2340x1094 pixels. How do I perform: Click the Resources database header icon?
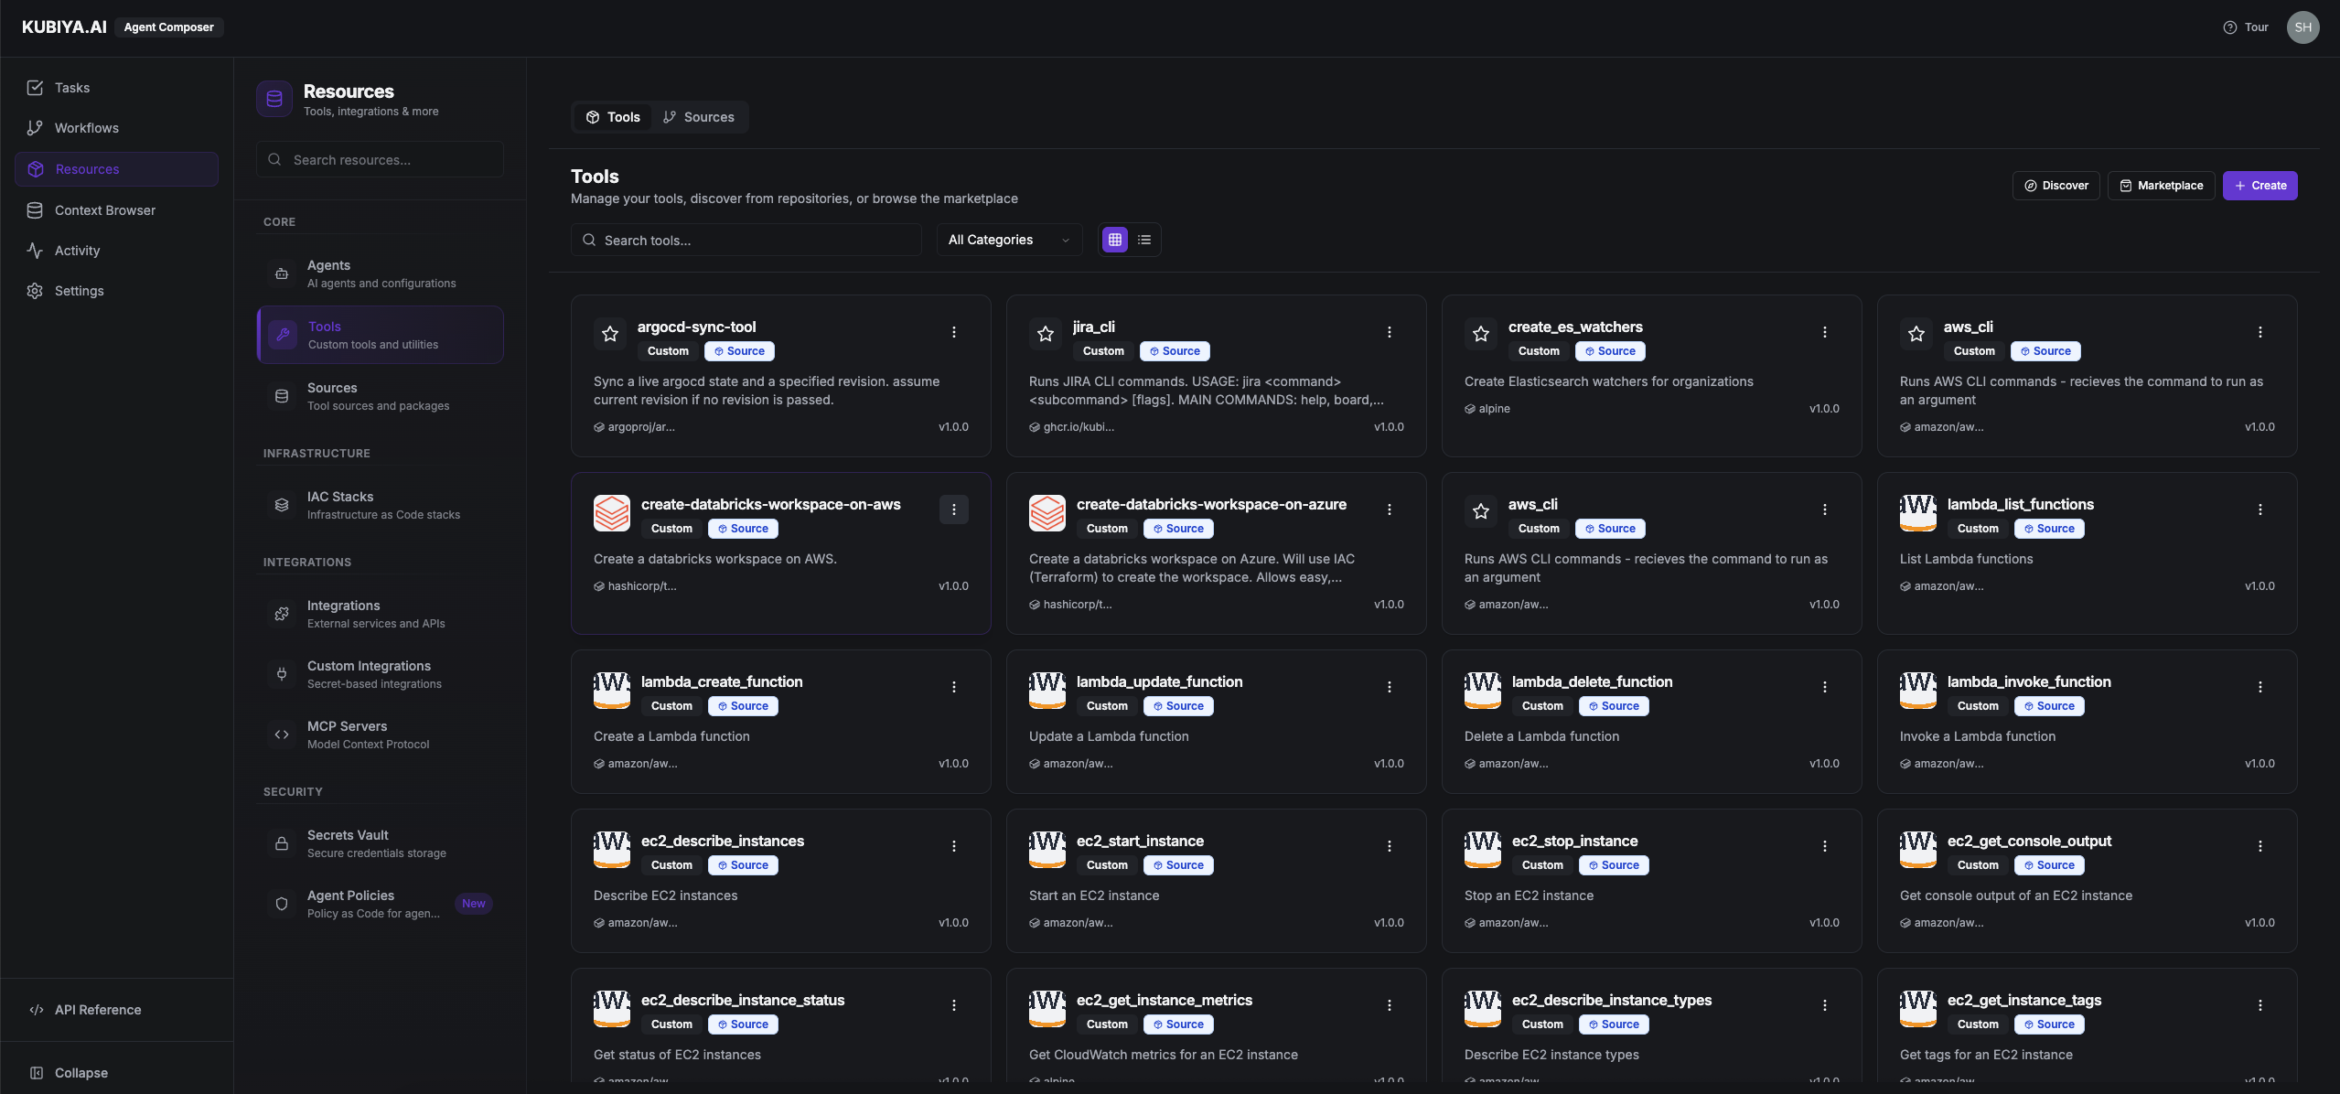(274, 99)
